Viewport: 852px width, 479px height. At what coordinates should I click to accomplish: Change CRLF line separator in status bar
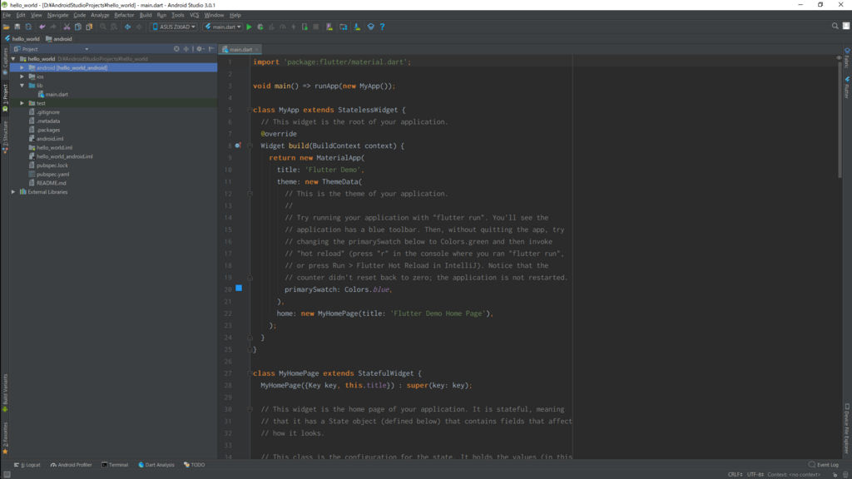tap(736, 474)
